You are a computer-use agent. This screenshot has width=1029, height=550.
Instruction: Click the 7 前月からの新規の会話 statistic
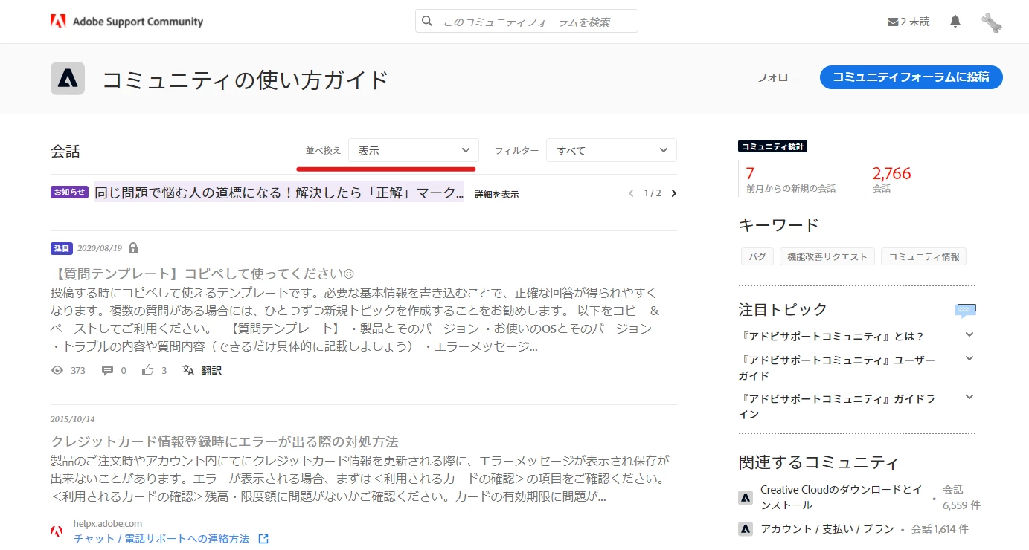(x=791, y=179)
